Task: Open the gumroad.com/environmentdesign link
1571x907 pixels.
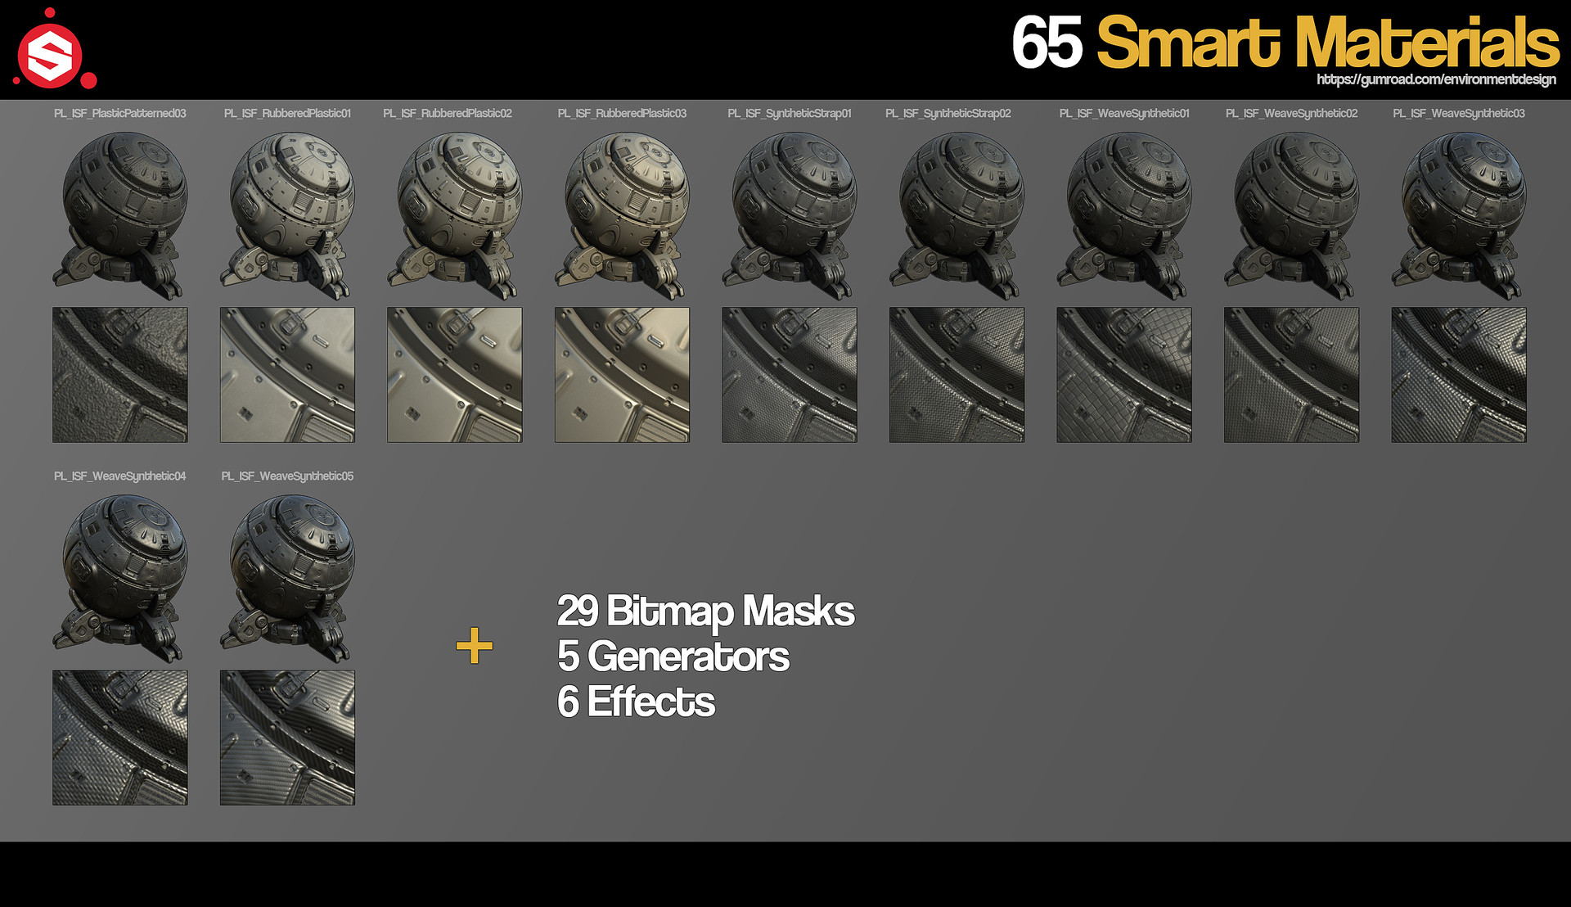Action: point(1436,79)
